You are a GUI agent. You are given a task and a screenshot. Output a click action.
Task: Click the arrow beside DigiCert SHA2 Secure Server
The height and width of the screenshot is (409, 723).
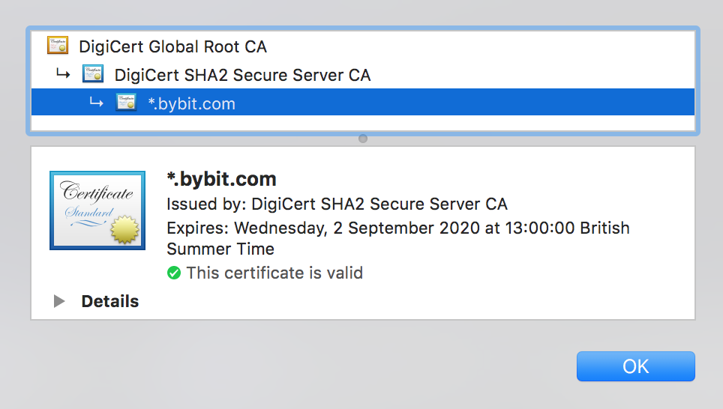(63, 73)
